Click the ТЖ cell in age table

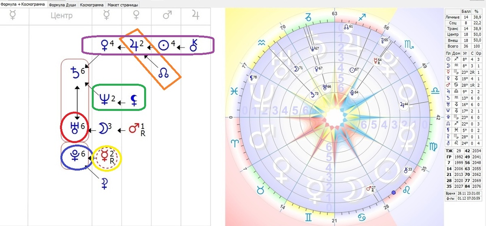(x=449, y=150)
